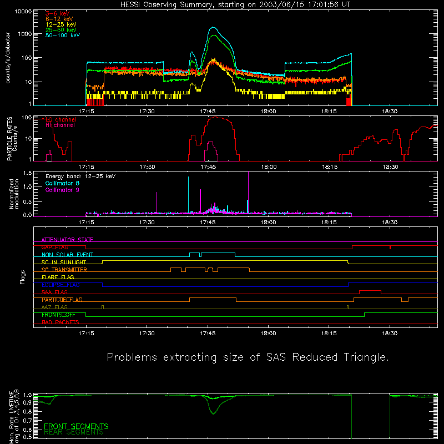Viewport: 444px width, 444px height.
Task: Click the 1.5 y-axis label on modulation plot
Action: pyautogui.click(x=27, y=173)
